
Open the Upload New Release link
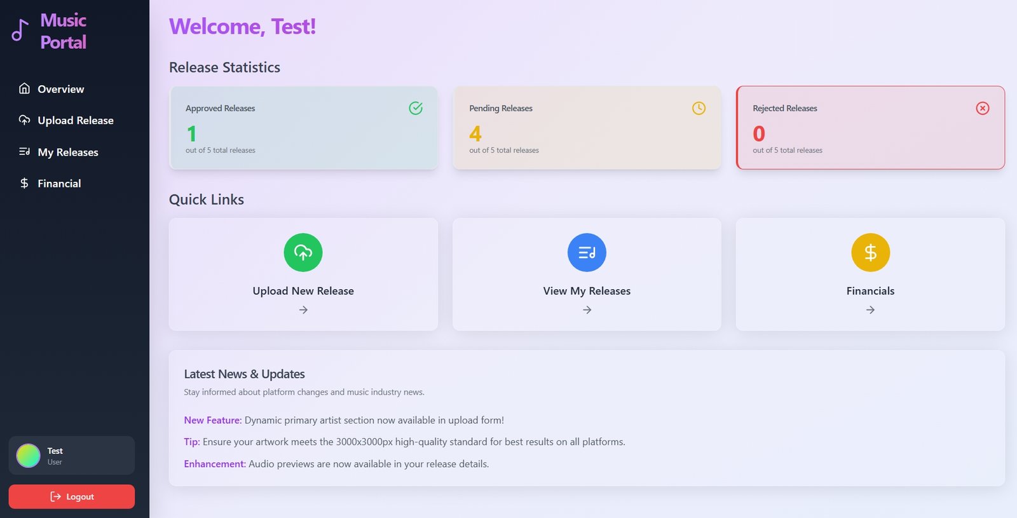pyautogui.click(x=303, y=291)
